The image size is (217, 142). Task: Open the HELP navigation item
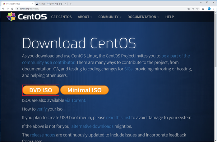(169, 17)
